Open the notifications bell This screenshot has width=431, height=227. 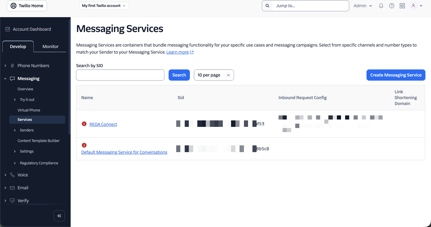click(x=381, y=6)
